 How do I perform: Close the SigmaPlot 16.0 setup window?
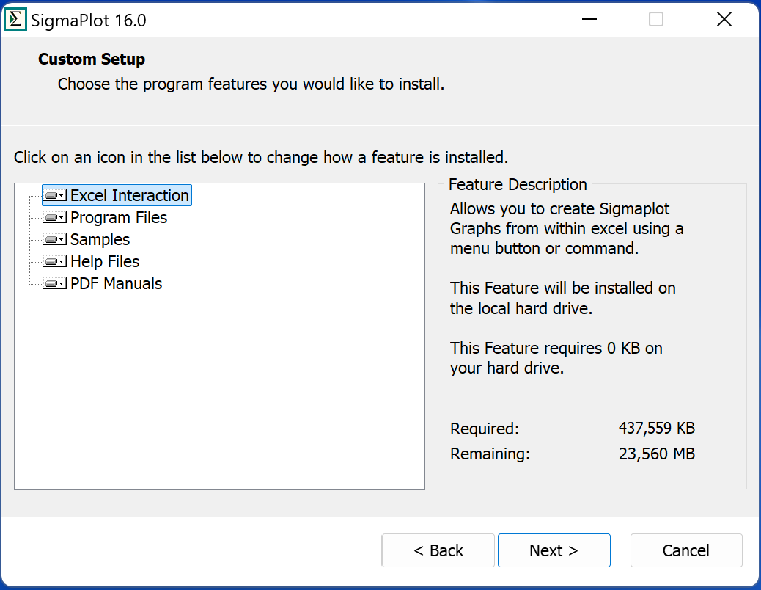724,19
